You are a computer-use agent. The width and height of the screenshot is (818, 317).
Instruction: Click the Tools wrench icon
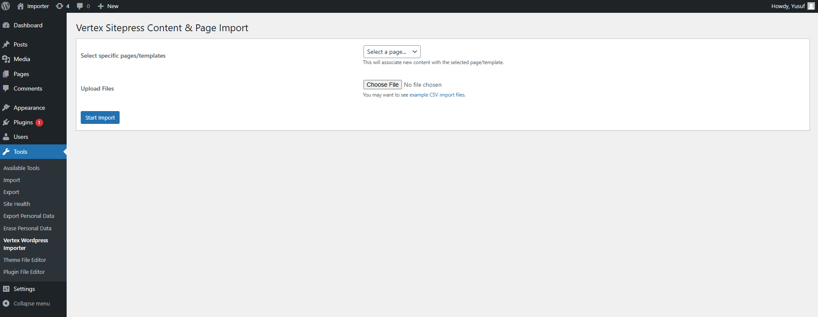pos(6,152)
